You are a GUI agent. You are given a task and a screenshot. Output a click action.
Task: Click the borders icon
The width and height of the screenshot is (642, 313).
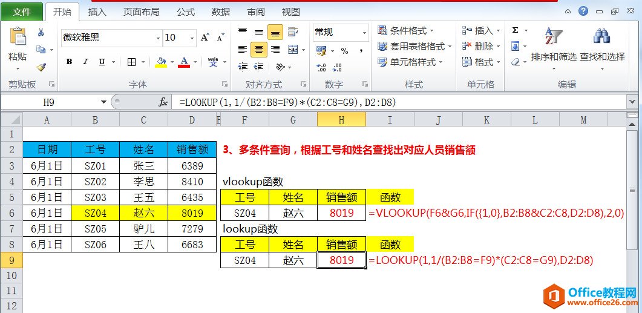coord(131,62)
